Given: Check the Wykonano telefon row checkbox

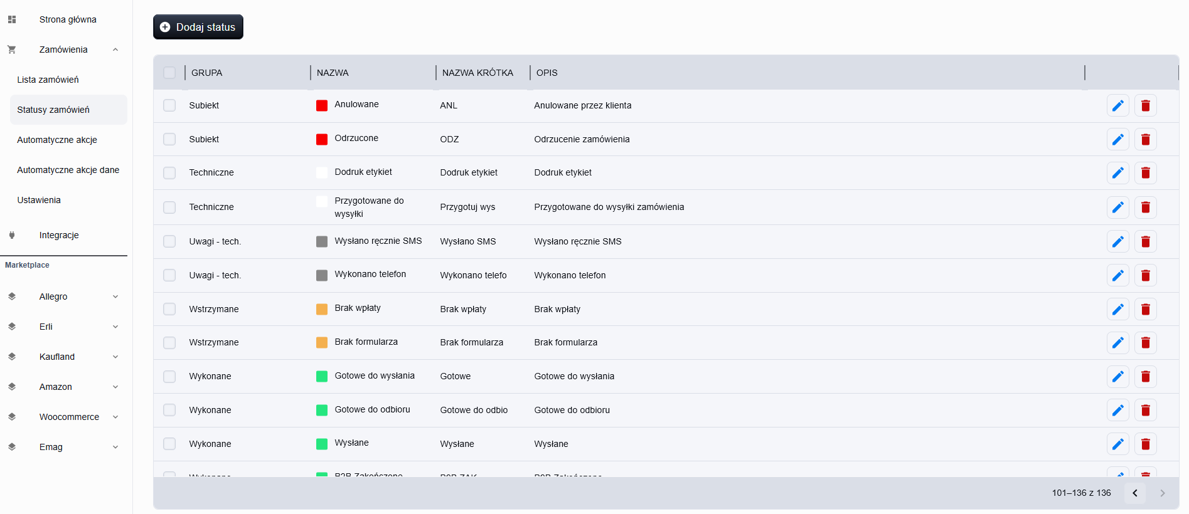Looking at the screenshot, I should click(x=169, y=275).
